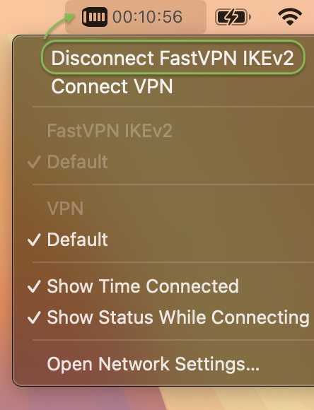Open Network Settings…
314x410 pixels.
153,364
